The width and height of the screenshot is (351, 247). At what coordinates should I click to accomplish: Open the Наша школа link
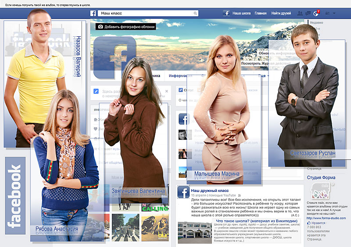242,14
